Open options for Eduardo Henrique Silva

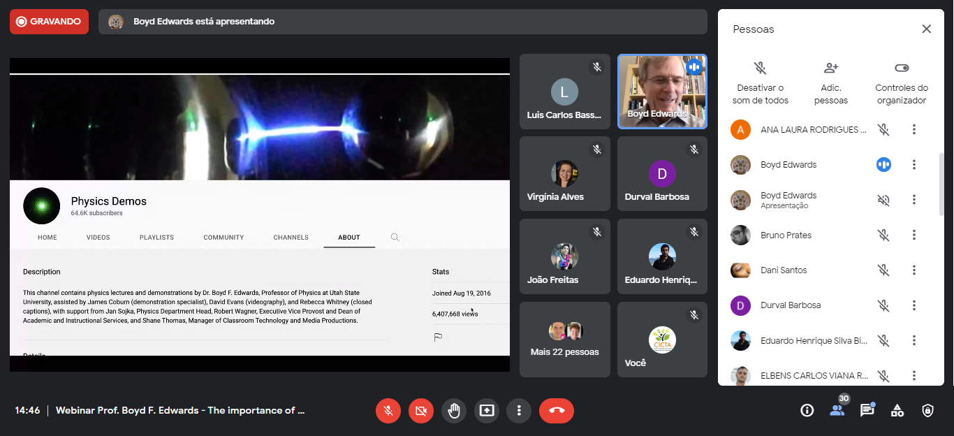pos(913,341)
